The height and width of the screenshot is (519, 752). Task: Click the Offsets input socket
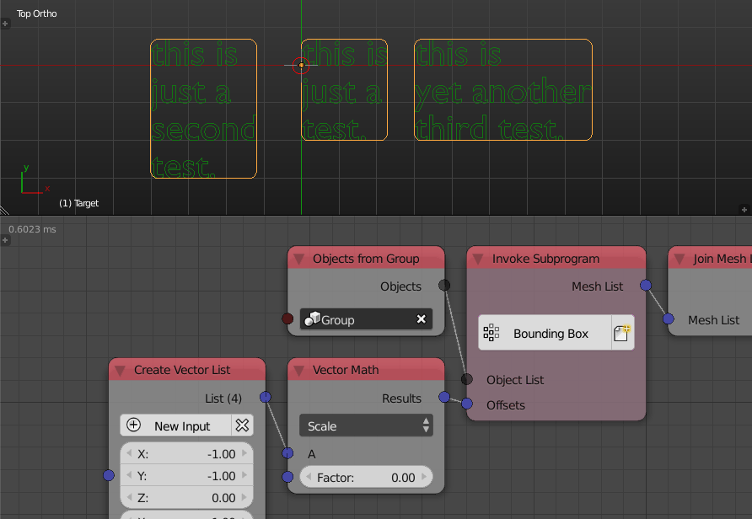467,404
